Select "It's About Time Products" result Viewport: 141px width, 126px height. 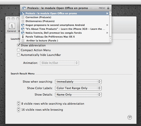(65, 29)
